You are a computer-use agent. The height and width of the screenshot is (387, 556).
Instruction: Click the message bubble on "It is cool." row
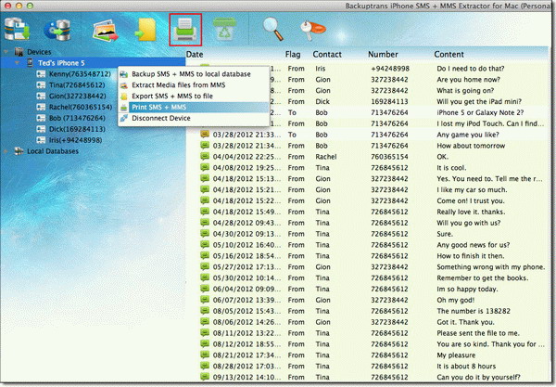[x=205, y=167]
